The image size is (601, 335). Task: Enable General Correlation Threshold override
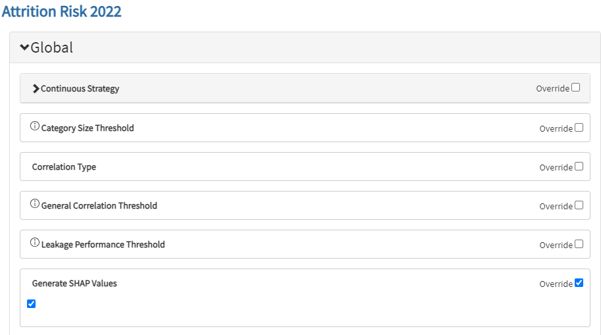(x=579, y=205)
